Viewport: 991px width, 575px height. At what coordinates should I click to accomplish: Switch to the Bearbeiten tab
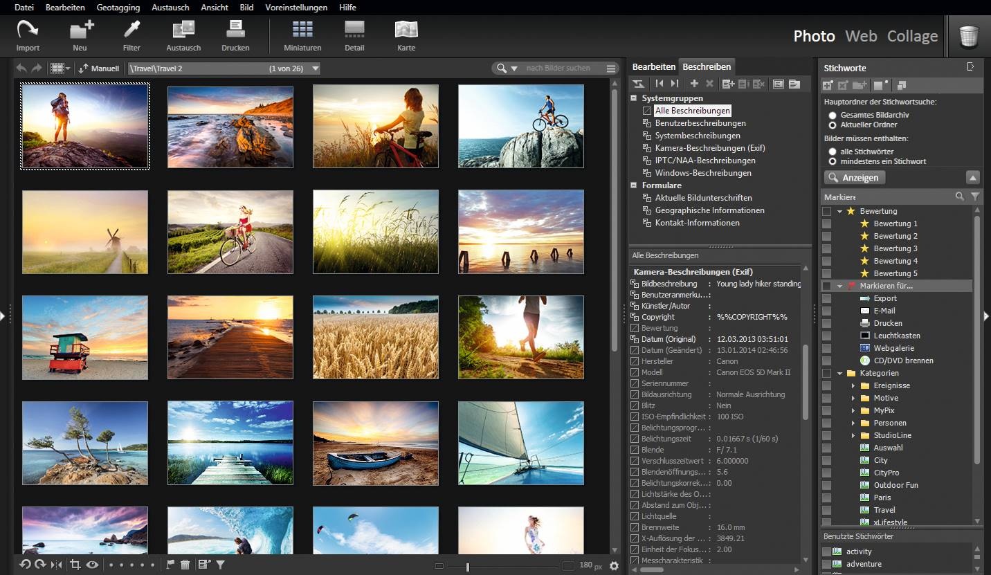(653, 67)
